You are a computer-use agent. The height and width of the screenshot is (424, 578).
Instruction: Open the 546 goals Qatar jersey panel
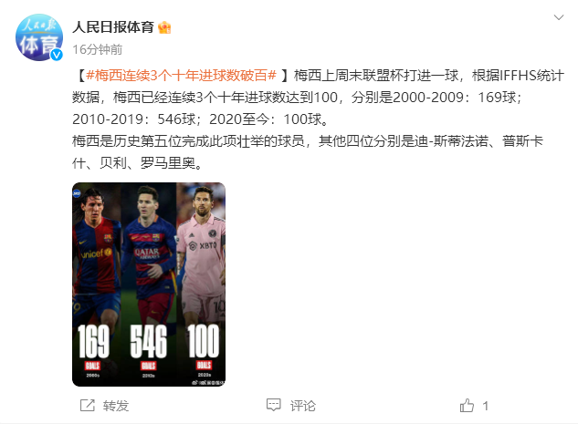(149, 284)
